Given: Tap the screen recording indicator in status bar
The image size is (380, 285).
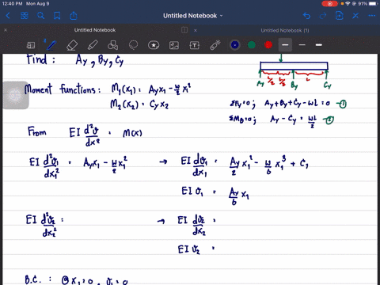Looking at the screenshot, I should 329,4.
